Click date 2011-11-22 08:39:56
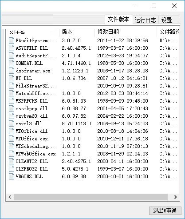185x219 pixels. tap(122, 40)
